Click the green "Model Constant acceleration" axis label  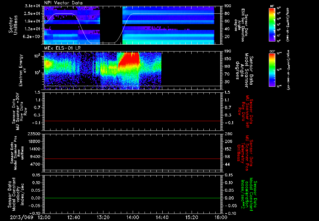tap(249, 195)
